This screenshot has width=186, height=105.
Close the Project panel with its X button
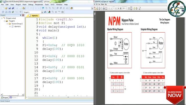pyautogui.click(x=23, y=15)
